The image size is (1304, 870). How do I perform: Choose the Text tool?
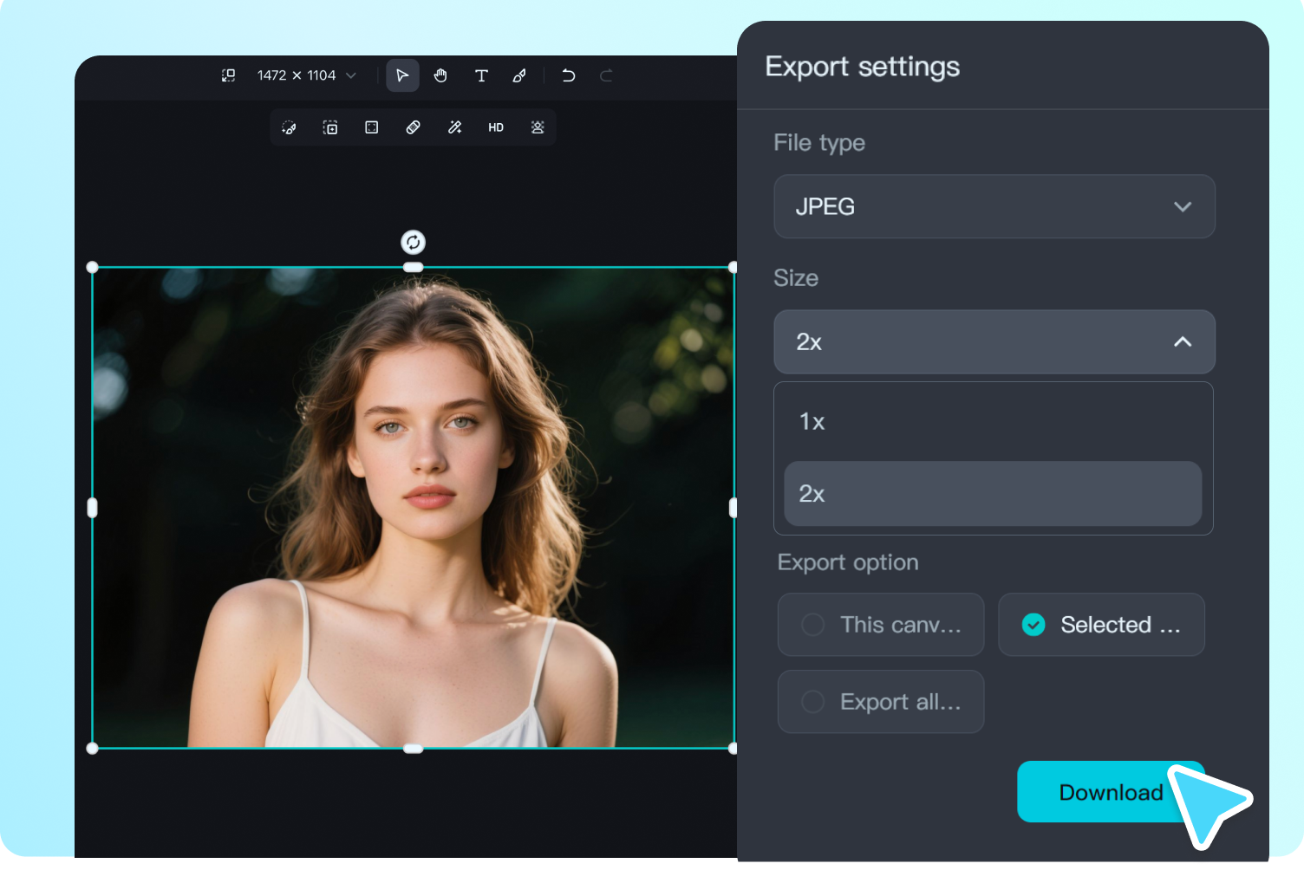click(481, 75)
